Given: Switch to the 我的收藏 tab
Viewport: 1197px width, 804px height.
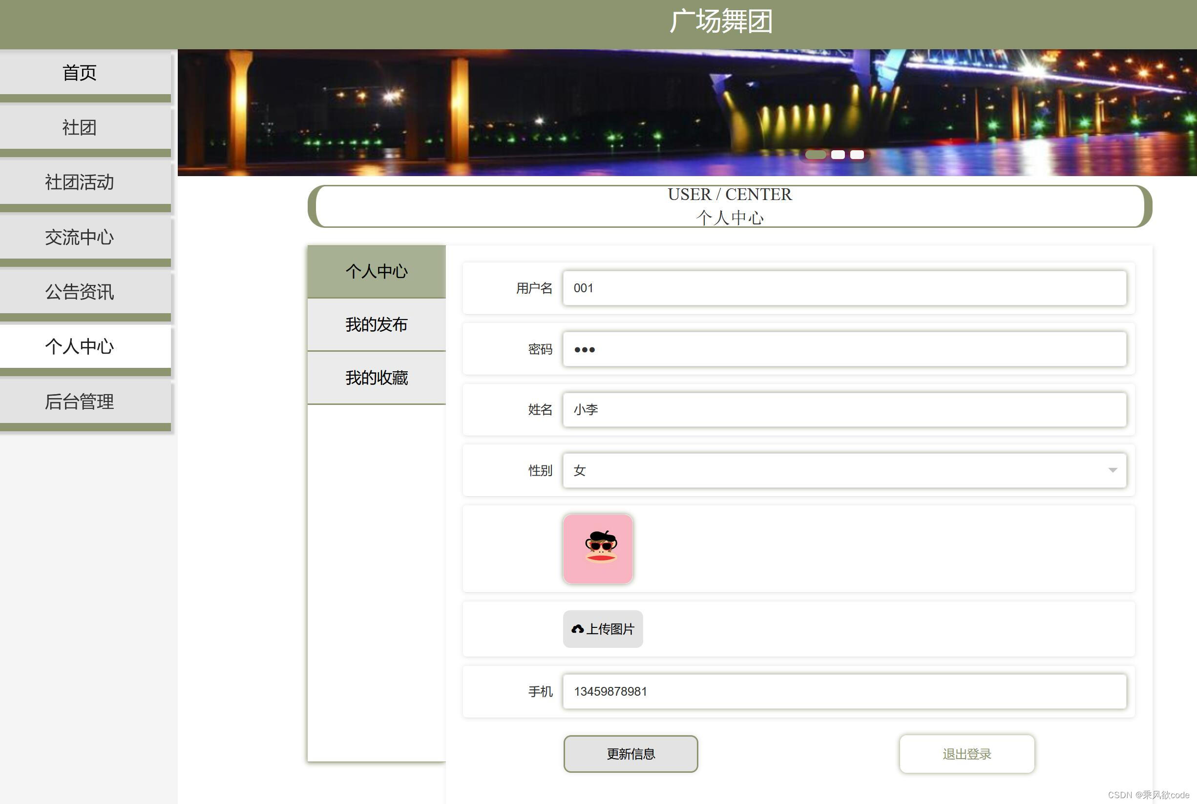Looking at the screenshot, I should (376, 378).
